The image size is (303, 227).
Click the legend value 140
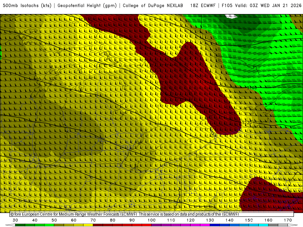pyautogui.click(x=230, y=220)
